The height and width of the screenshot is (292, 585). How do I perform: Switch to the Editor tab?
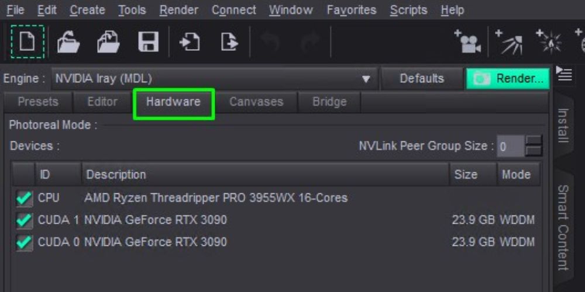point(102,102)
